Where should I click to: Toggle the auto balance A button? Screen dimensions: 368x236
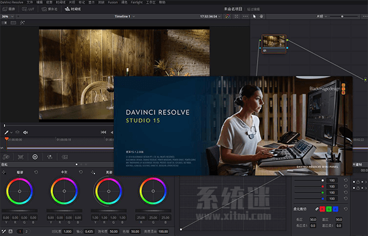[x=10, y=231]
